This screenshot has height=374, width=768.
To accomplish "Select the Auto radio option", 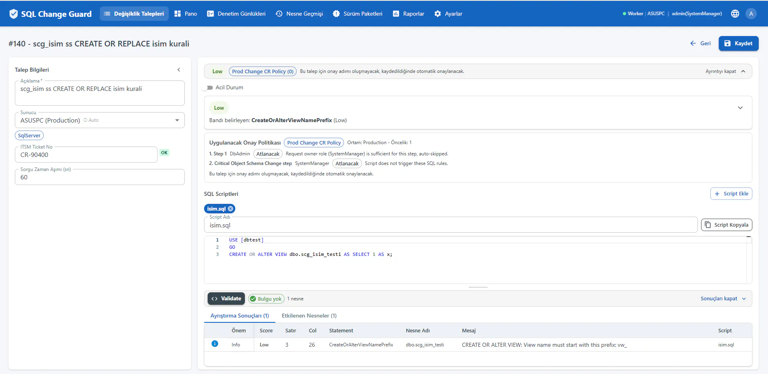I will 91,120.
